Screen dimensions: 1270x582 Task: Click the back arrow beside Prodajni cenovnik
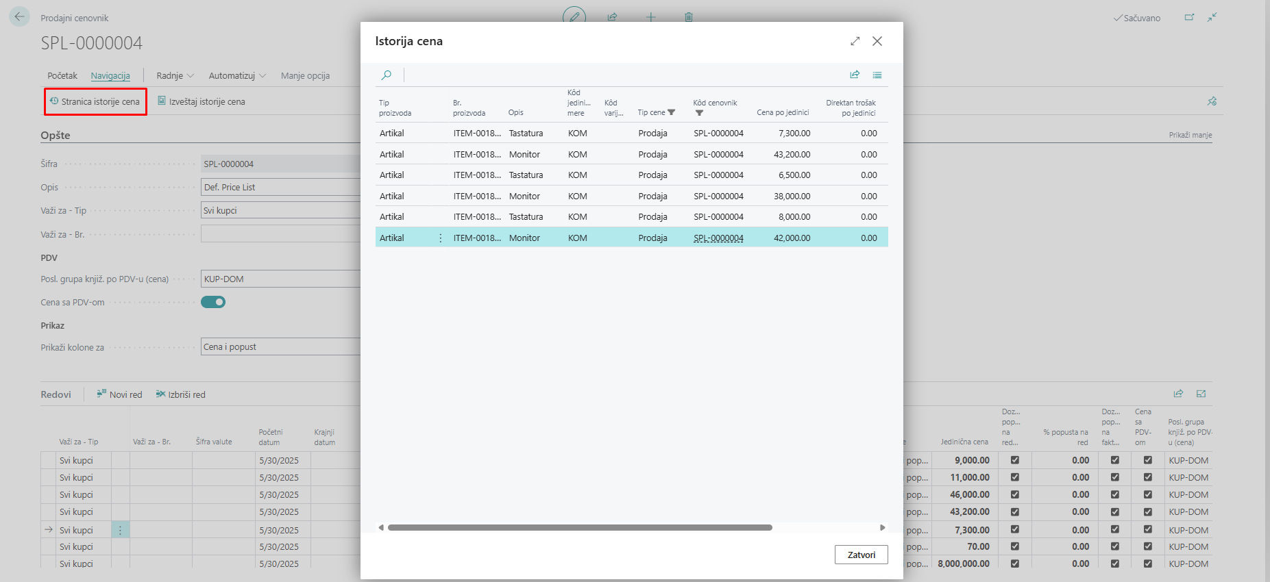click(x=19, y=16)
